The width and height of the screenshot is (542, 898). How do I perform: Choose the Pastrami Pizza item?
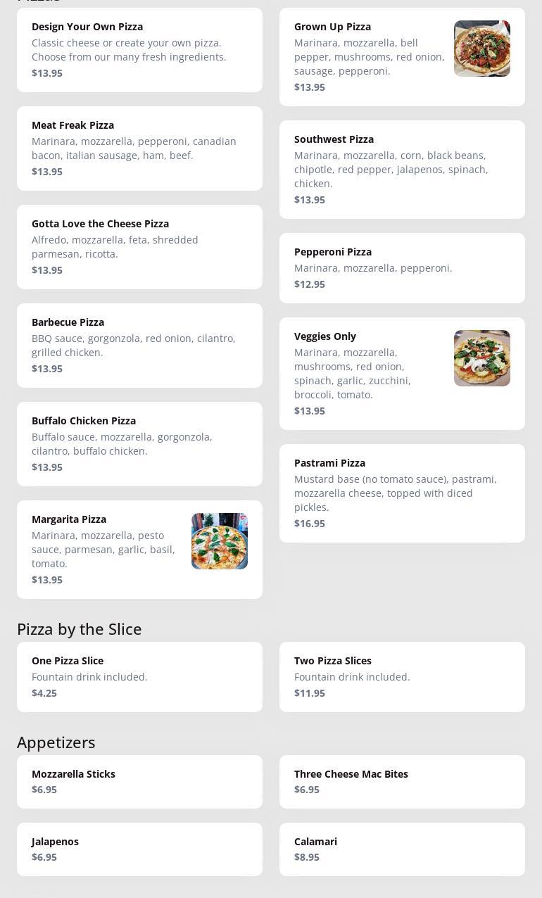(402, 493)
